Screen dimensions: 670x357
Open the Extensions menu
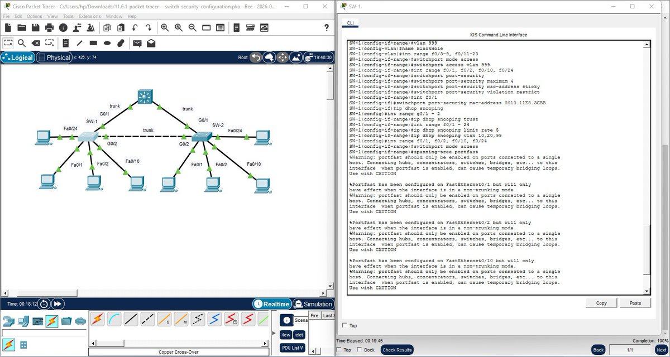tap(89, 16)
